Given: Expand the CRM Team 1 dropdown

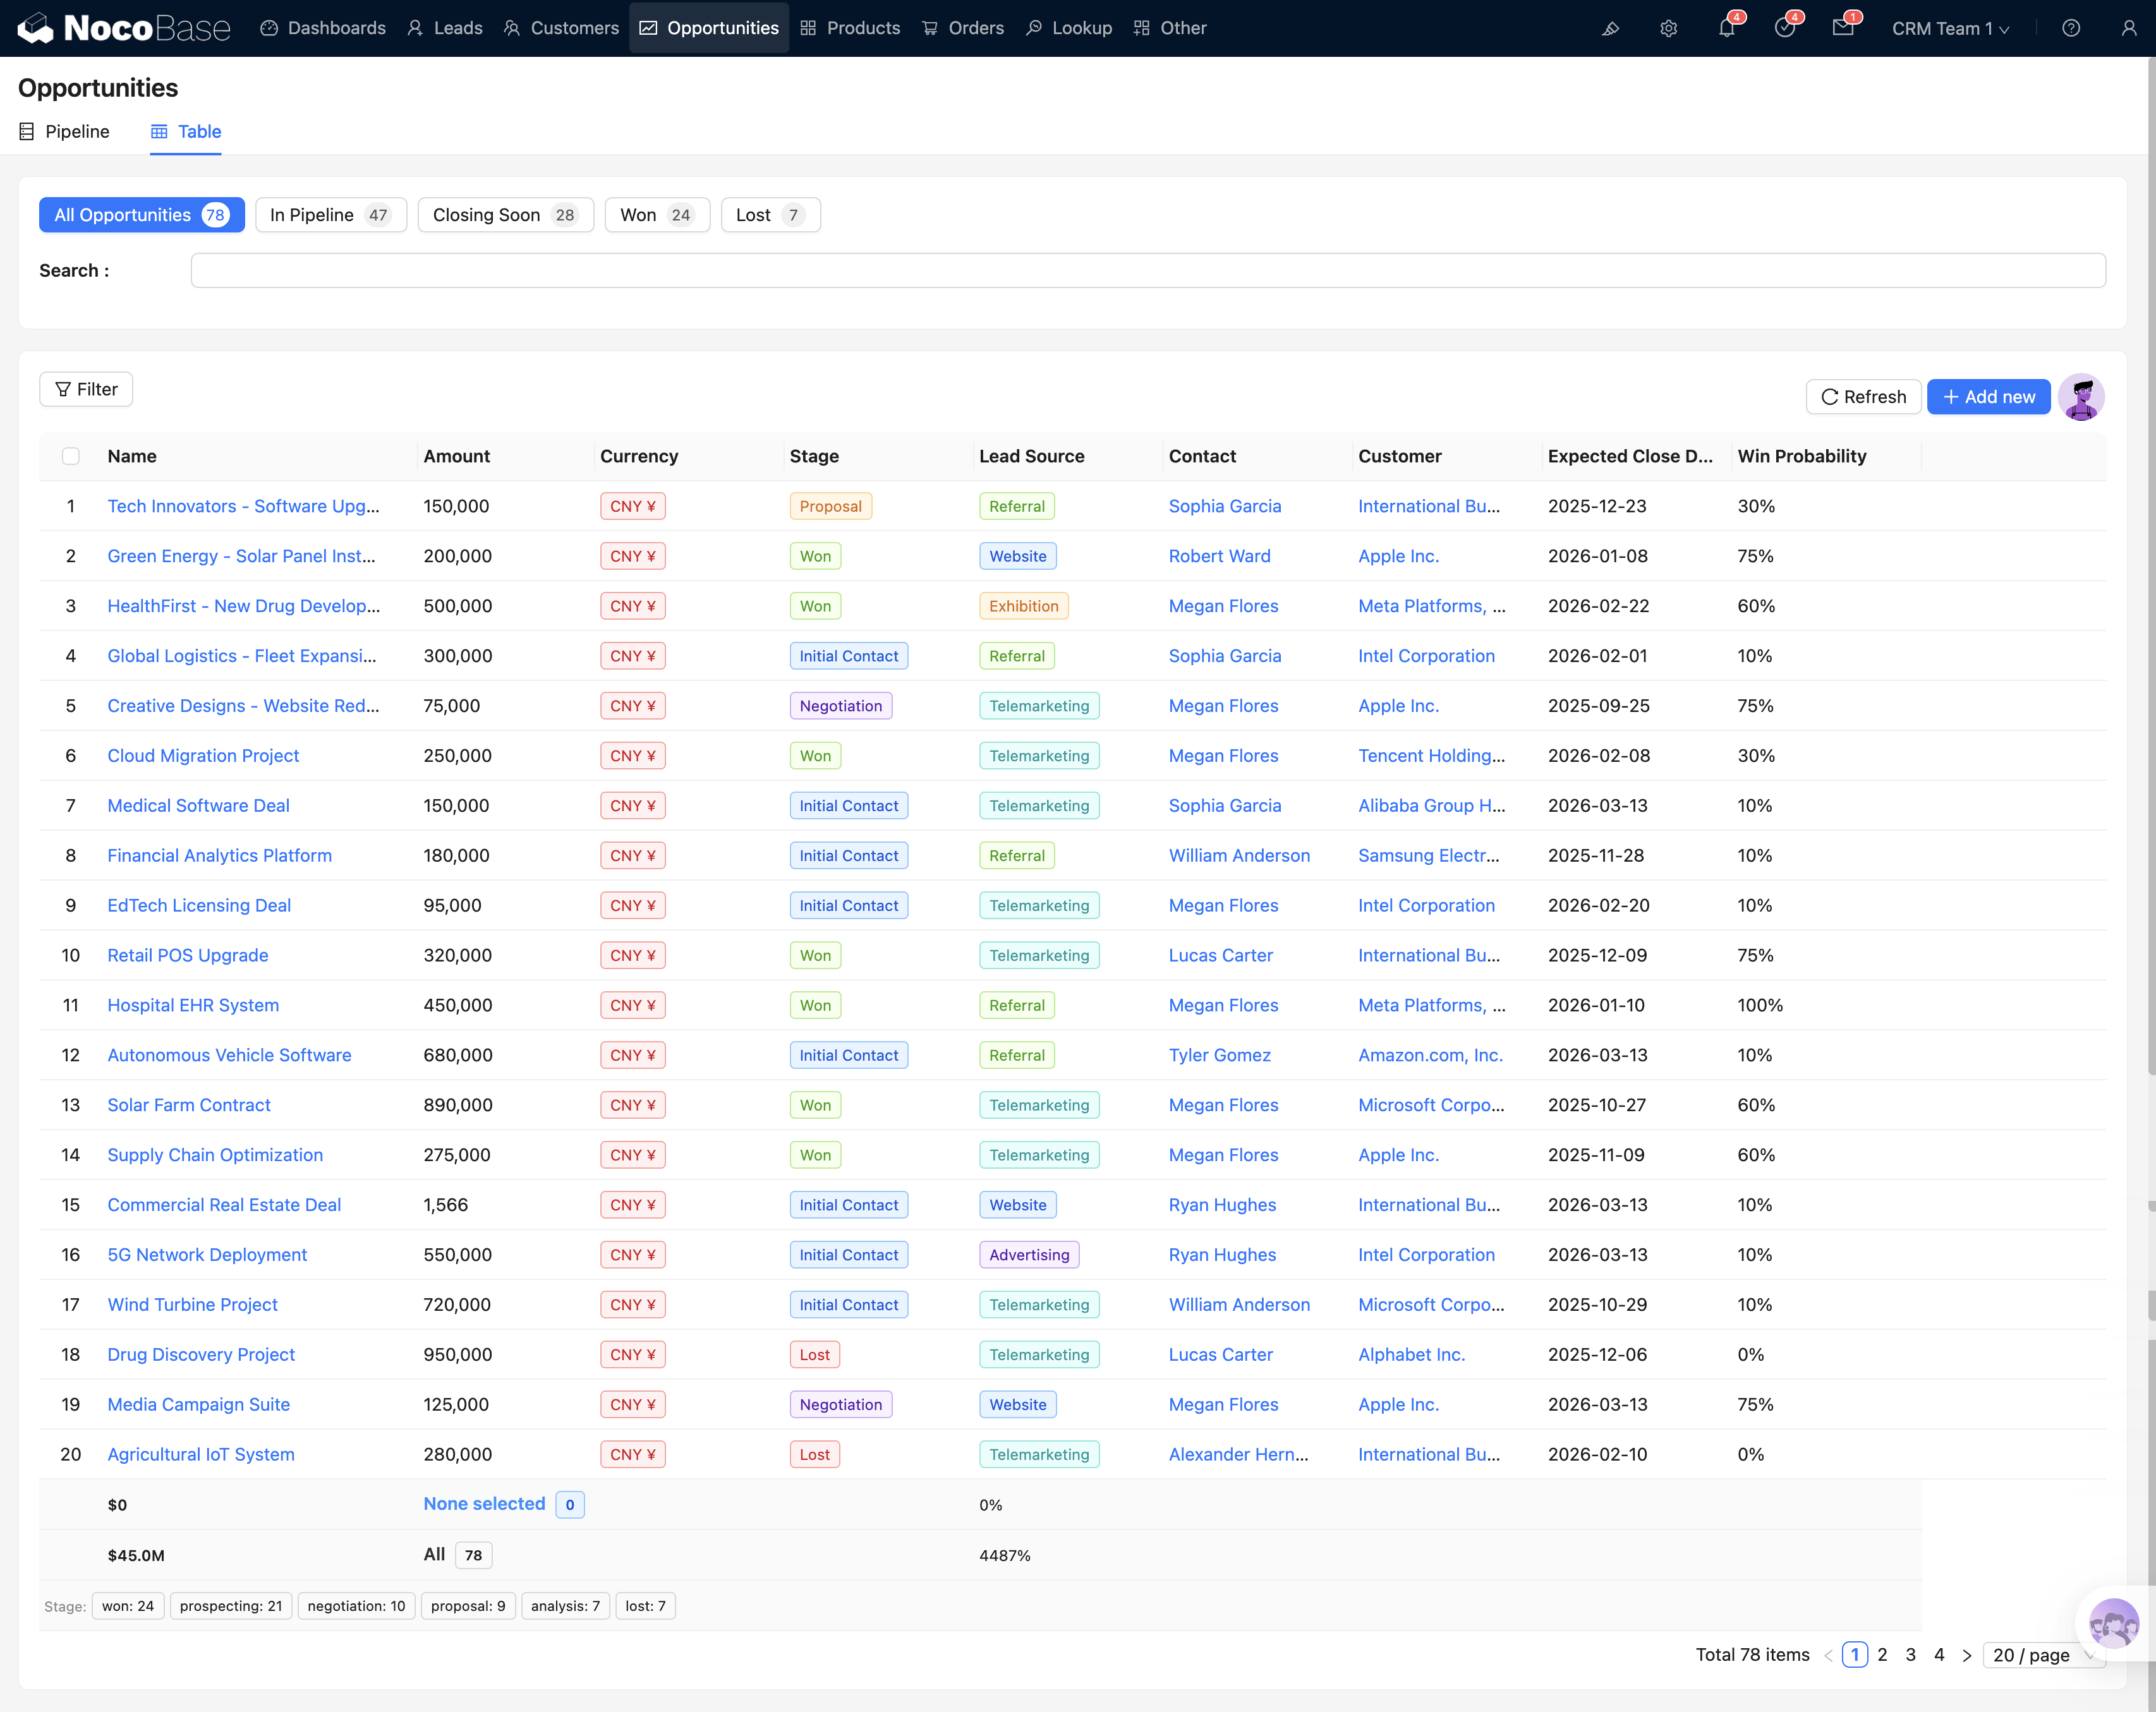Looking at the screenshot, I should 1949,28.
